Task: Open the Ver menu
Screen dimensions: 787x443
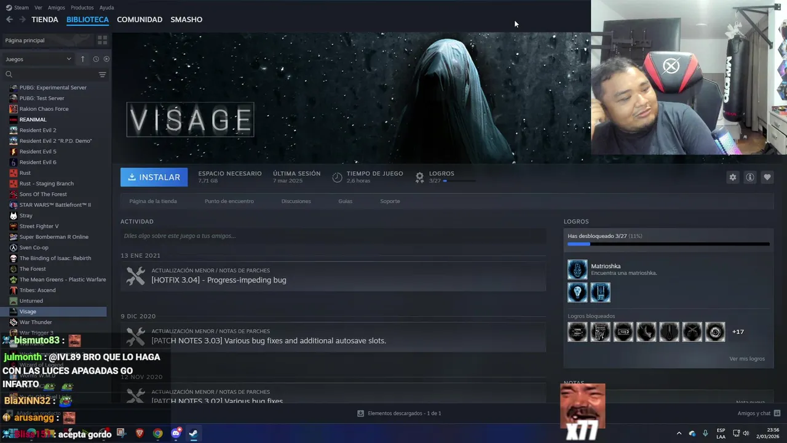Action: point(38,7)
